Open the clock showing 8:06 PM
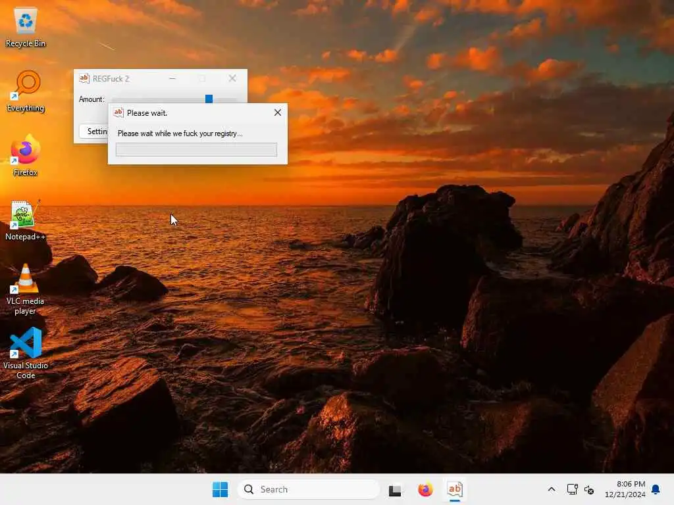This screenshot has width=674, height=505. [625, 489]
